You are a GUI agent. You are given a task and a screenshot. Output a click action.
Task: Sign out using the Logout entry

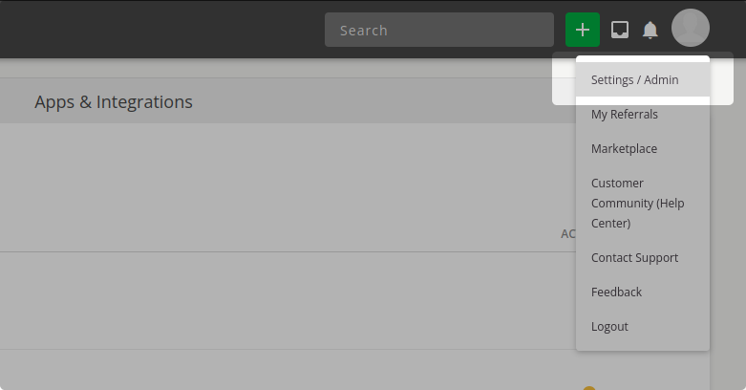(609, 327)
